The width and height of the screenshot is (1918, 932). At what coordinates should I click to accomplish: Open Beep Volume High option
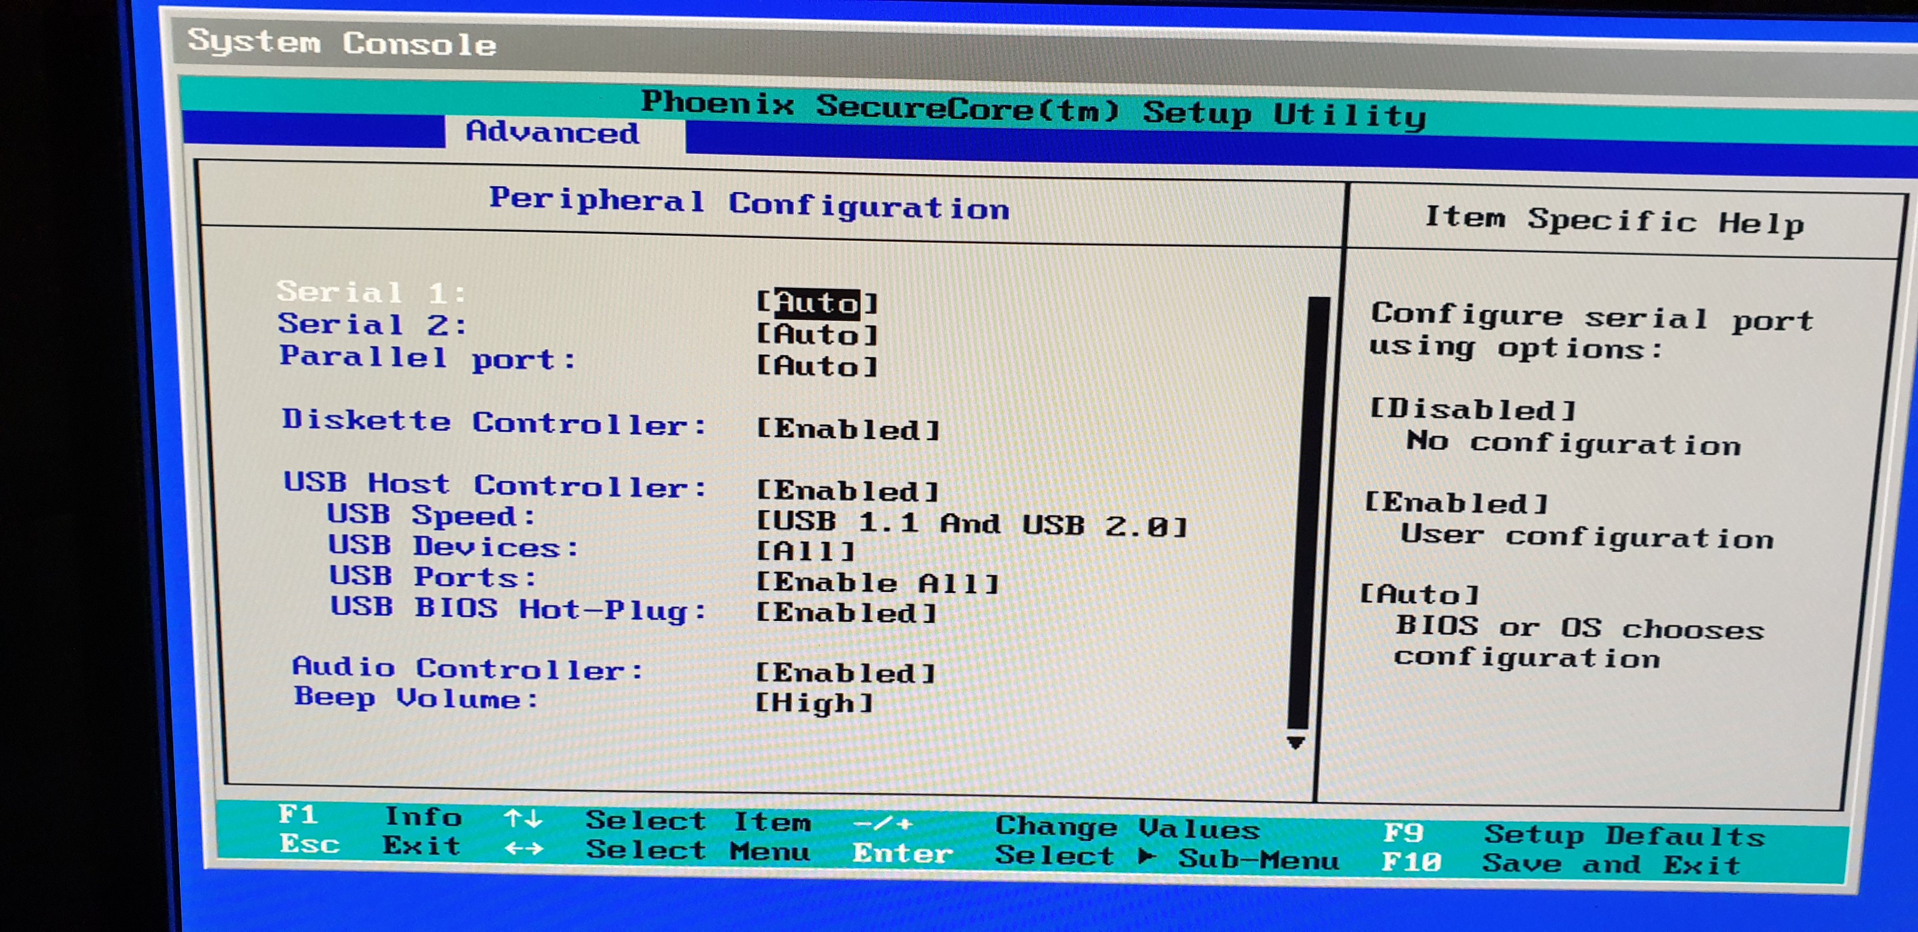814,703
